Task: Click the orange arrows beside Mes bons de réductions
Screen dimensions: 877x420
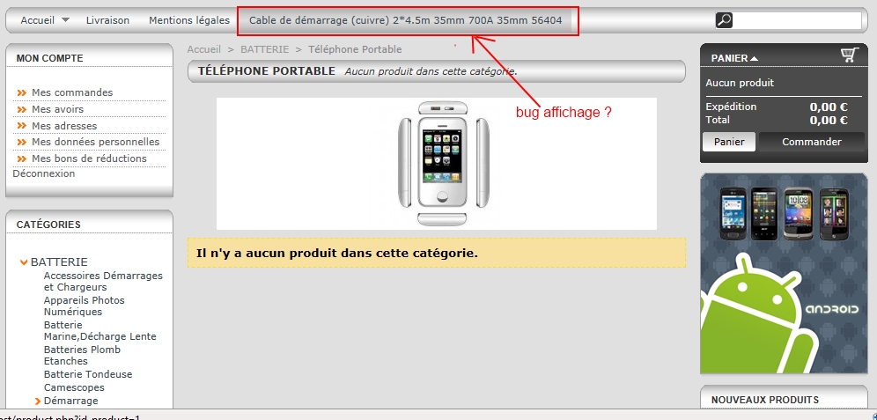Action: [x=22, y=158]
